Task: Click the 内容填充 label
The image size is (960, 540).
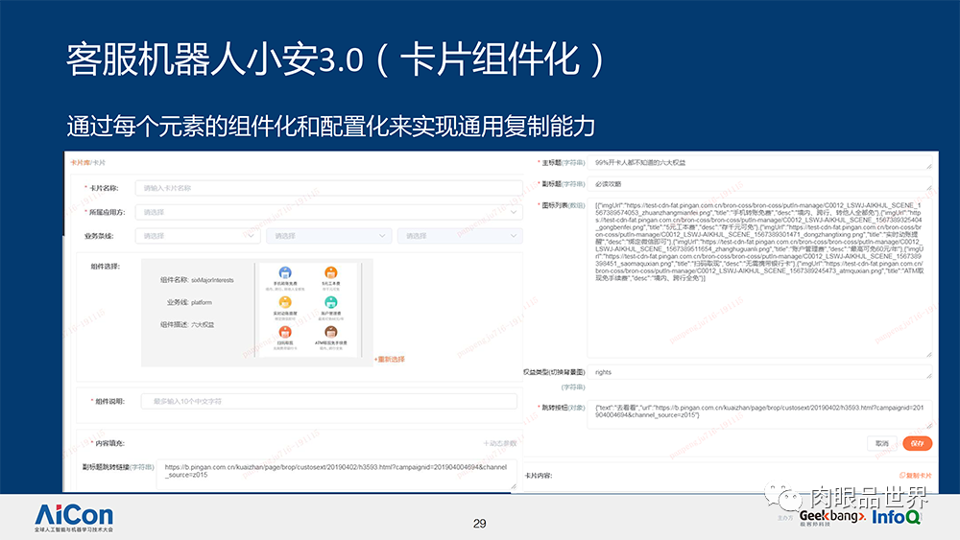Action: click(x=109, y=443)
